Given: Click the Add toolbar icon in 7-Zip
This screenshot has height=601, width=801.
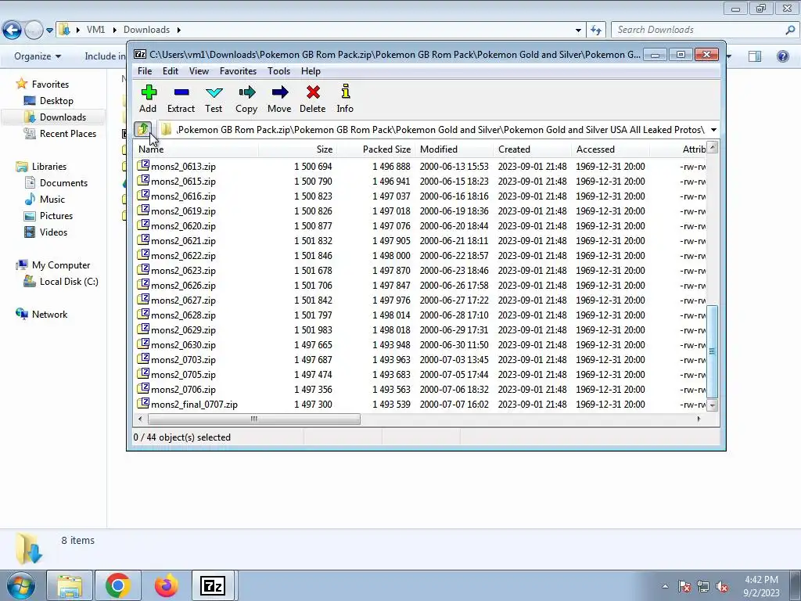Looking at the screenshot, I should point(149,92).
